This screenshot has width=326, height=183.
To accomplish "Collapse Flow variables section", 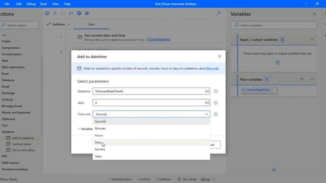I will click(x=312, y=79).
